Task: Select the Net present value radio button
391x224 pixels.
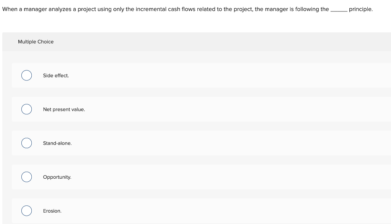Action: click(26, 109)
